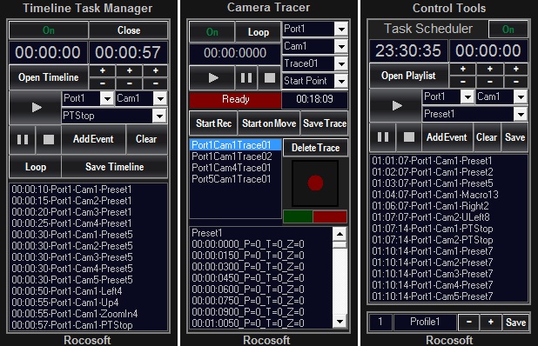Open Port1 dropdown in Timeline Task Manager
The image size is (538, 346).
click(107, 98)
